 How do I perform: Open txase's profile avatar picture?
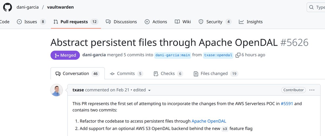57,90
